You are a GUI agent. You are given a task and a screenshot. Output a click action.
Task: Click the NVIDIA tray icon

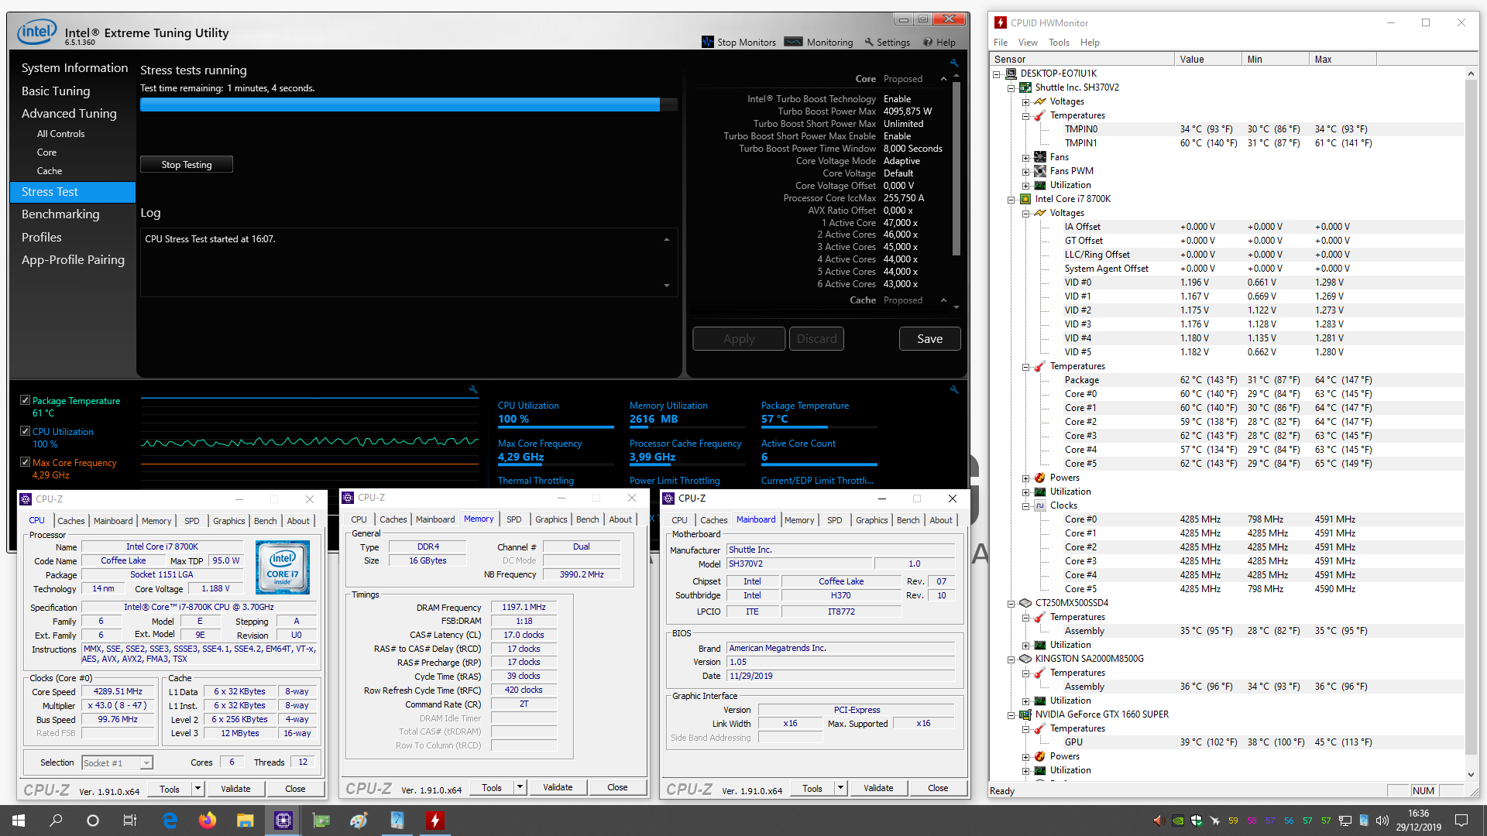1177,821
